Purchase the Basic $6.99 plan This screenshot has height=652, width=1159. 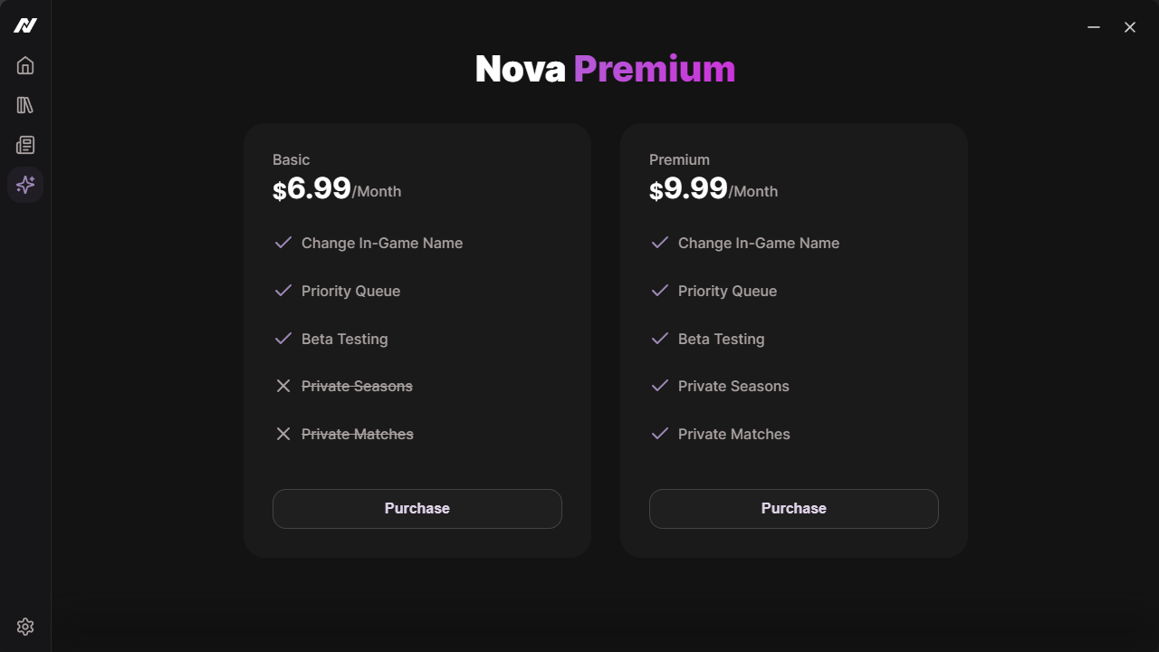[x=417, y=508]
